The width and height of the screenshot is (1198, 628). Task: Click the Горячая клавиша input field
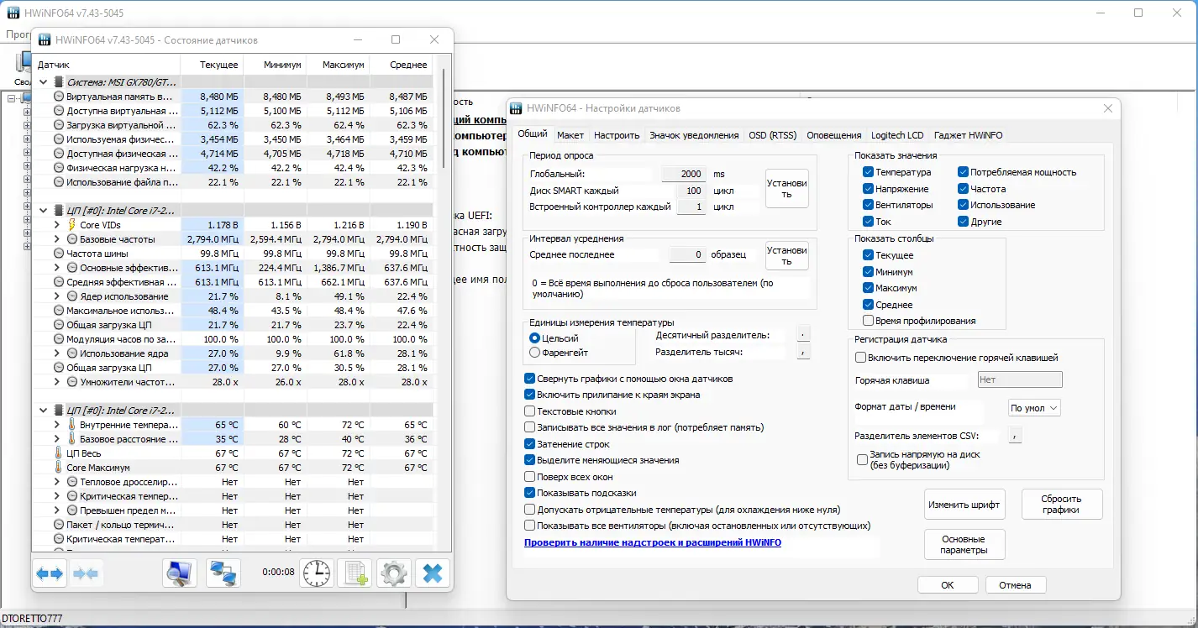1020,380
